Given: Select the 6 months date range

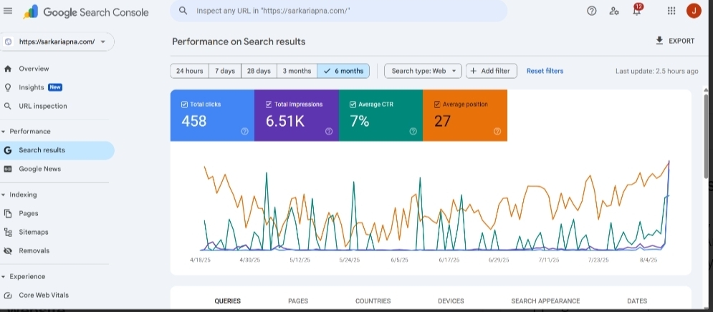Looking at the screenshot, I should (343, 71).
